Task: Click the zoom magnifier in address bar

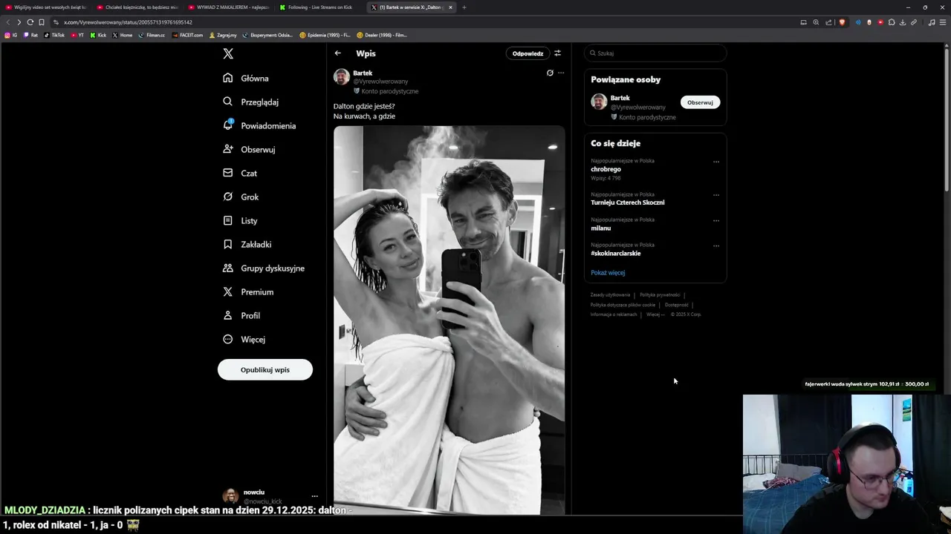Action: [816, 22]
